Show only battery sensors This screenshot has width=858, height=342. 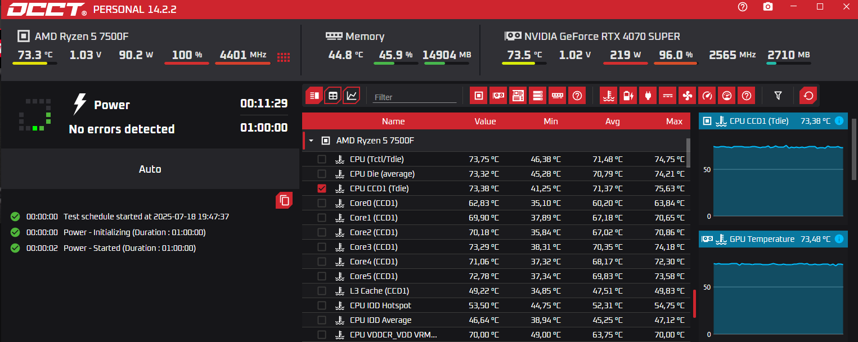pyautogui.click(x=628, y=96)
